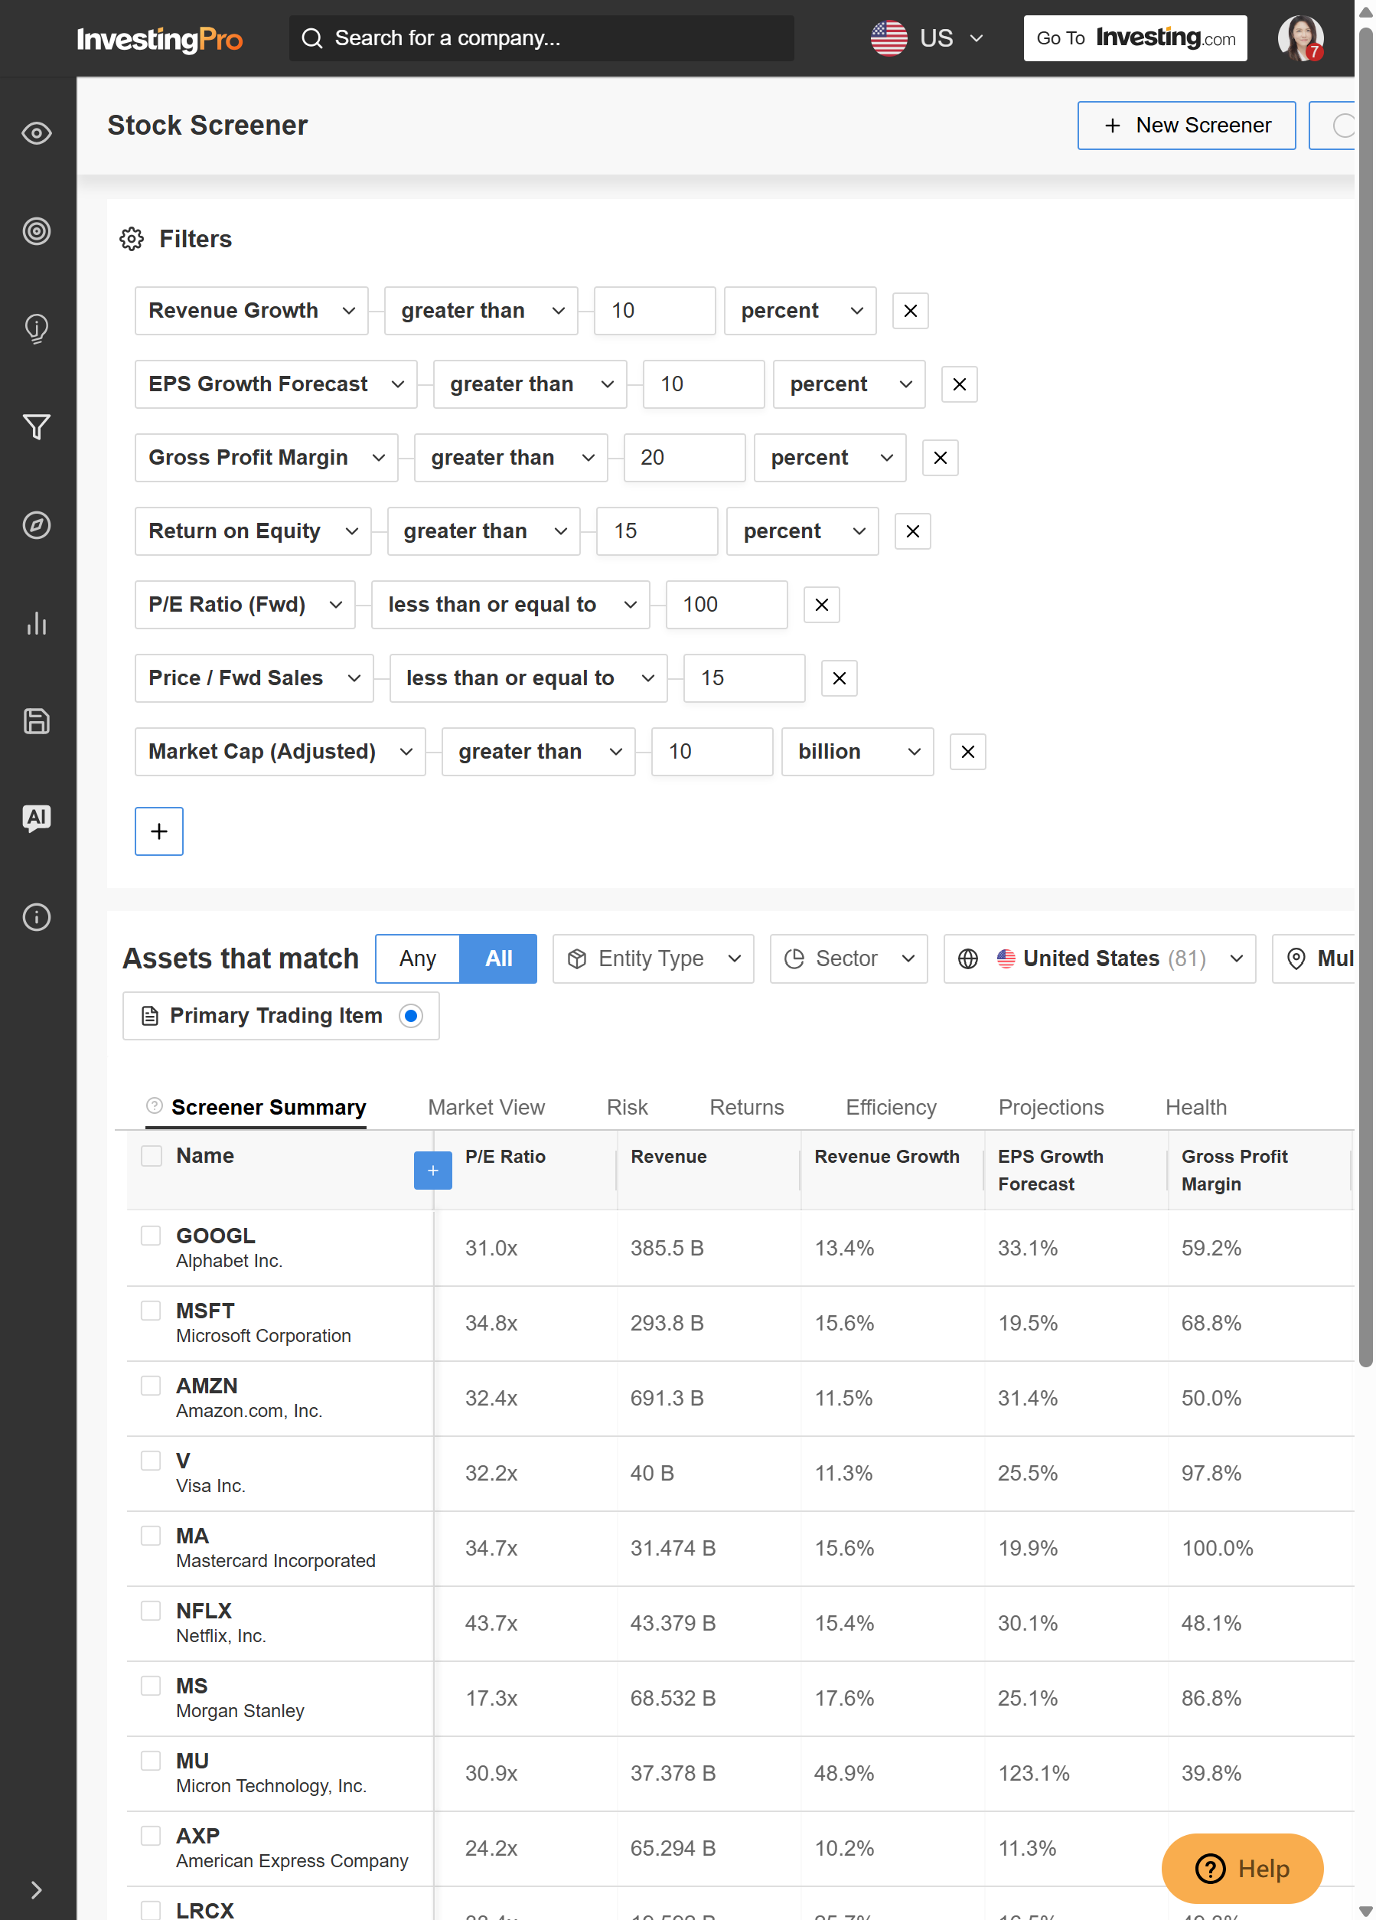The height and width of the screenshot is (1920, 1376).
Task: Expand the sidebar with bottom chevron
Action: 37,1889
